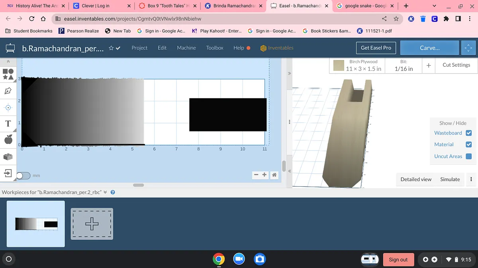Zoom in with the plus icon
478x268 pixels.
[x=264, y=175]
